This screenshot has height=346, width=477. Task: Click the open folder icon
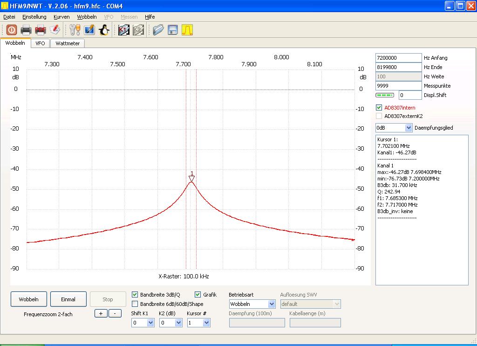158,30
